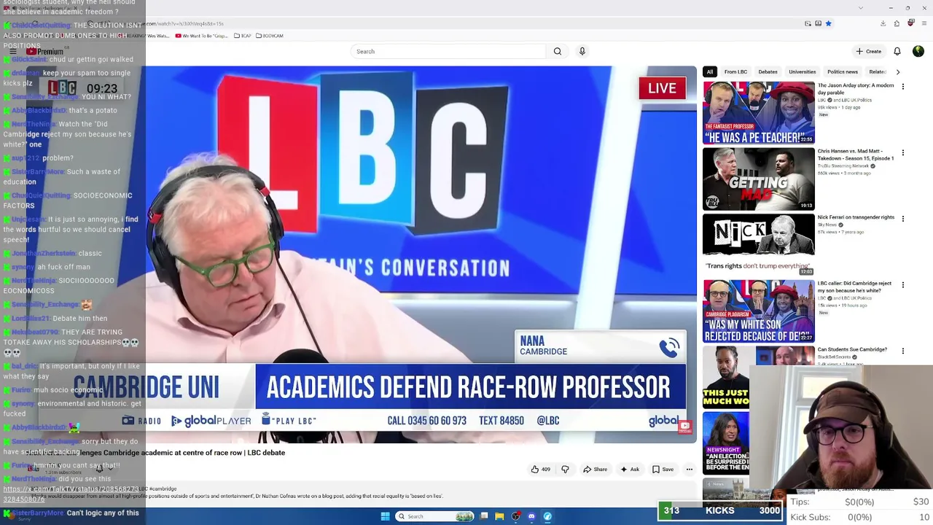This screenshot has width=933, height=525.
Task: Open Nick Ferrari transgender rights thumbnail
Action: click(x=759, y=246)
